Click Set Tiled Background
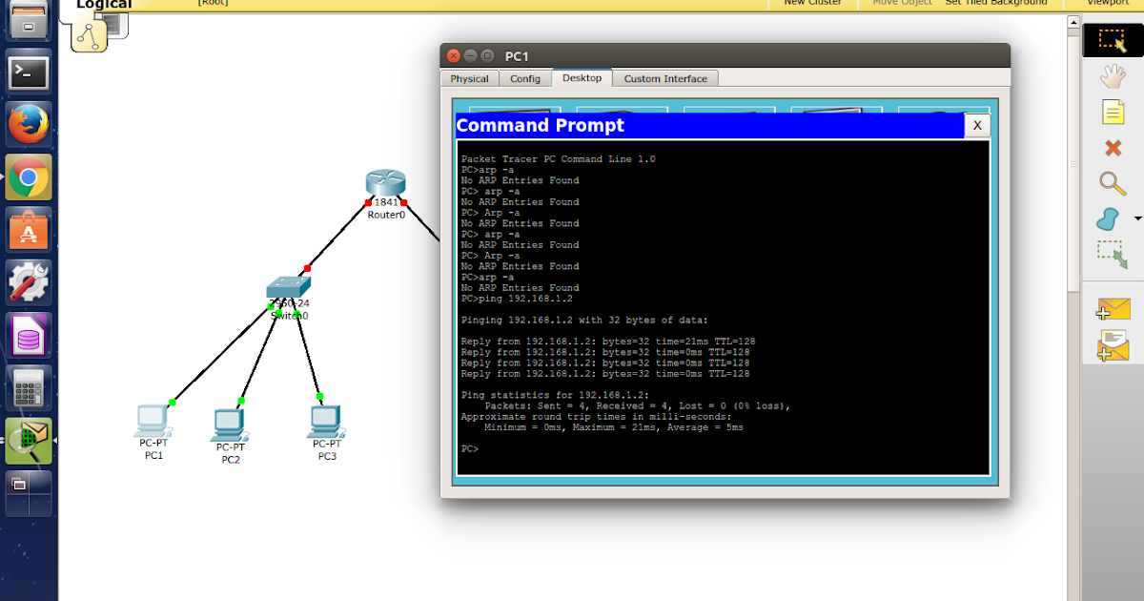The height and width of the screenshot is (601, 1144). pos(996,3)
